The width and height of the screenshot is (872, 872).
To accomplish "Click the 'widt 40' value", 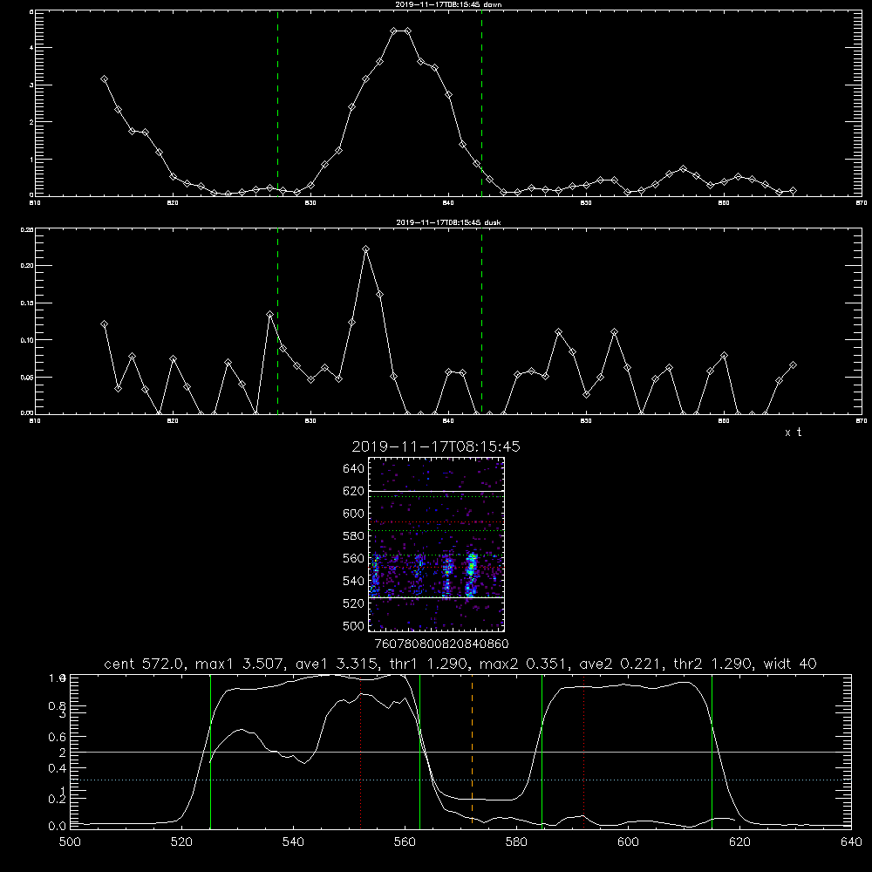I will click(x=790, y=664).
